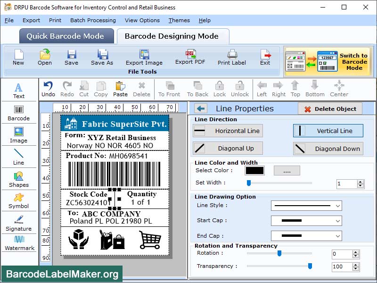Enable Diagonal Down line direction
Image resolution: width=377 pixels, height=283 pixels.
click(328, 149)
